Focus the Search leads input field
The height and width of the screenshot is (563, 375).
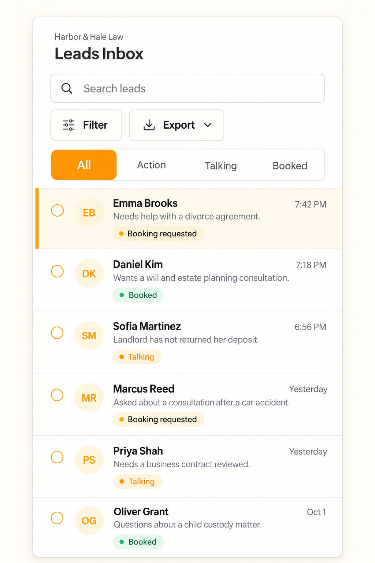[x=187, y=88]
